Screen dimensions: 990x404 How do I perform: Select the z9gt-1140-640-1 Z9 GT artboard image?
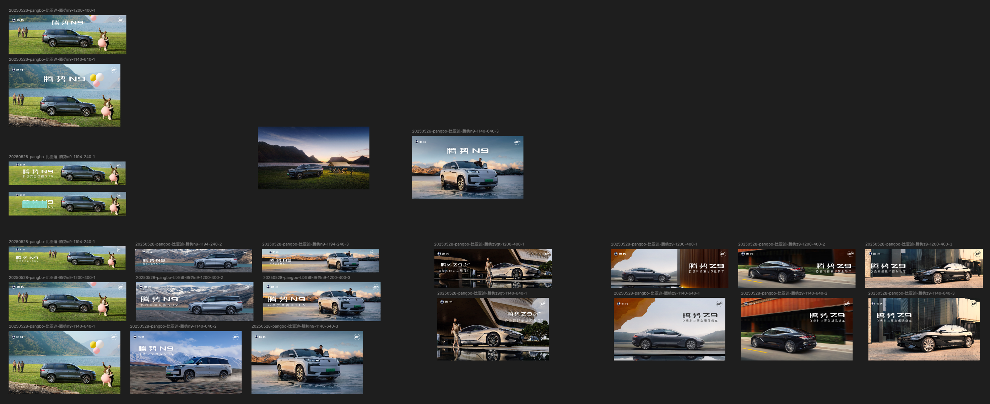[x=493, y=329]
